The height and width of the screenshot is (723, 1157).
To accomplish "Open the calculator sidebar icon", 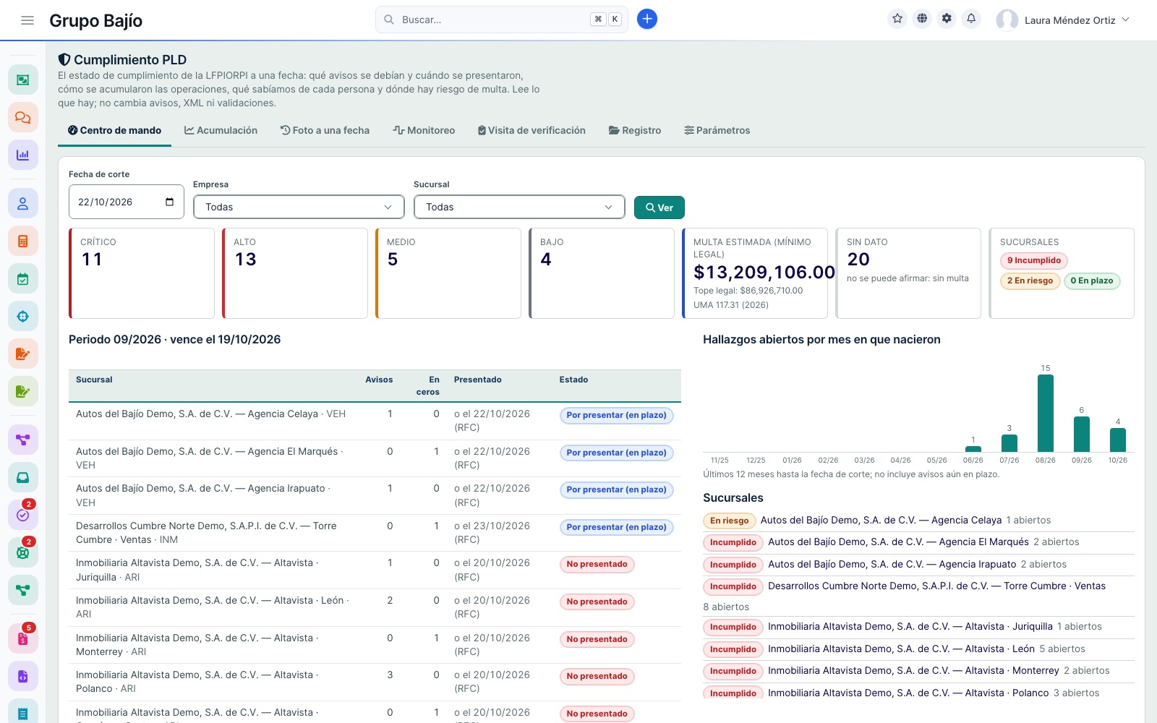I will (23, 241).
